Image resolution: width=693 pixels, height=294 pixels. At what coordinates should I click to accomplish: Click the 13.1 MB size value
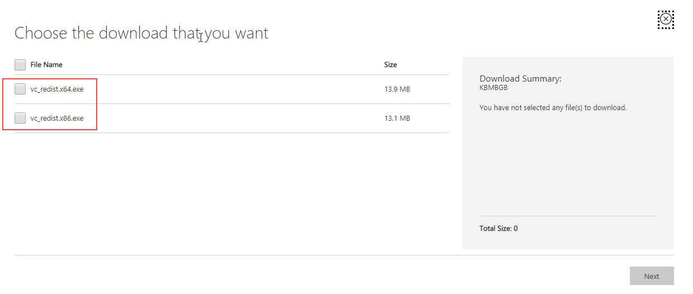click(x=397, y=118)
